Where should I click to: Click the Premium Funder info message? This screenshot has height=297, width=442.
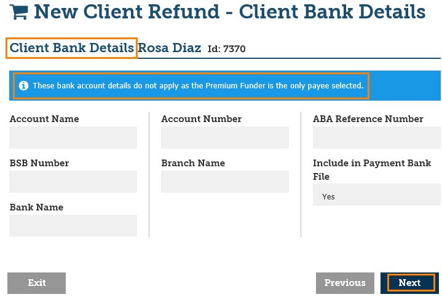198,86
